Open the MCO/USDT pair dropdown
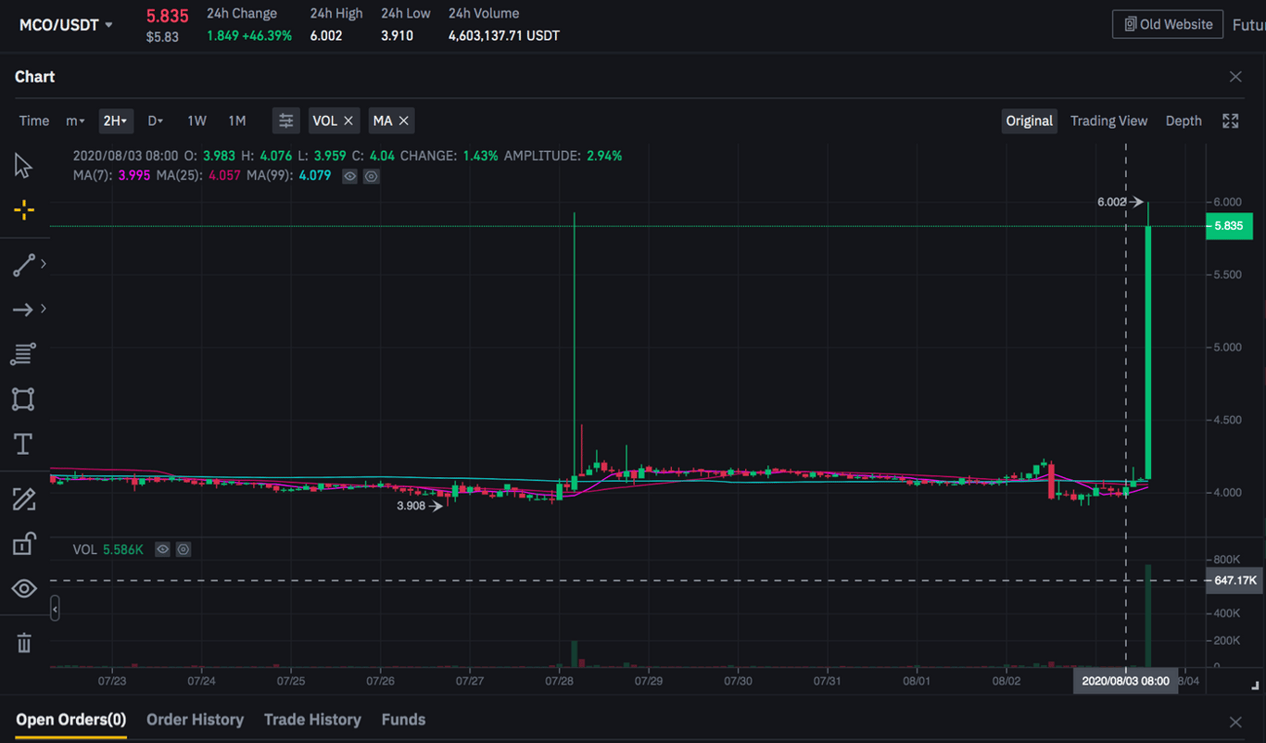Viewport: 1266px width, 743px height. (x=66, y=25)
